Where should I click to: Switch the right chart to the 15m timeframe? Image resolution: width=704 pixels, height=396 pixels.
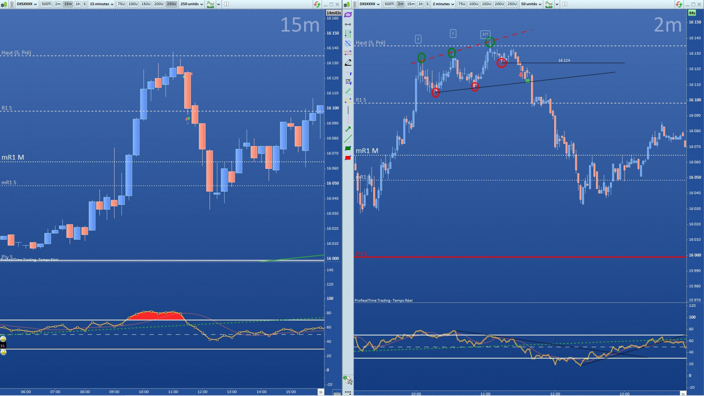click(410, 4)
